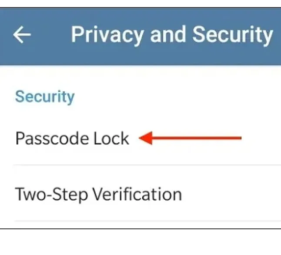The image size is (281, 255).
Task: Click the word Verification in Two-Step Verification
Action: [x=137, y=194]
